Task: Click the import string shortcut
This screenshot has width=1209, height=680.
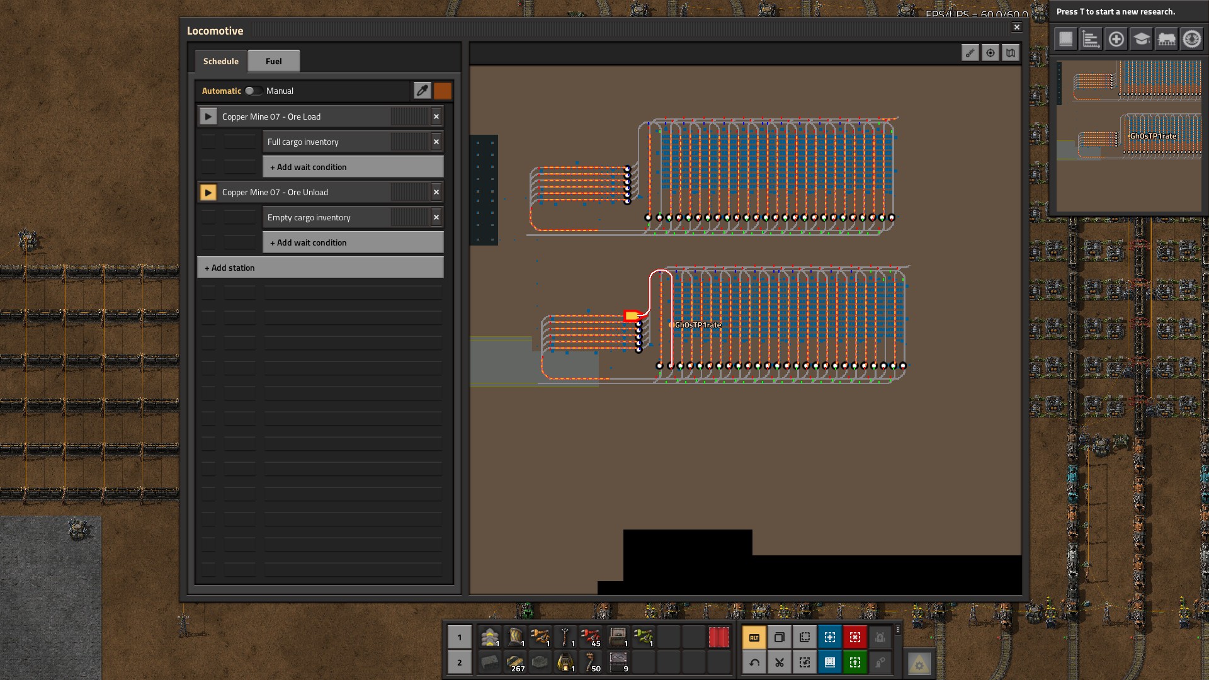Action: pyautogui.click(x=804, y=662)
